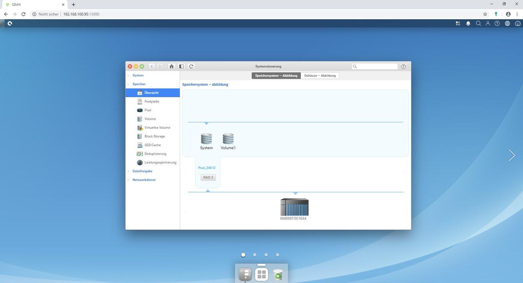Refresh the Systemsteuerung window
The image size is (523, 283).
coord(191,66)
